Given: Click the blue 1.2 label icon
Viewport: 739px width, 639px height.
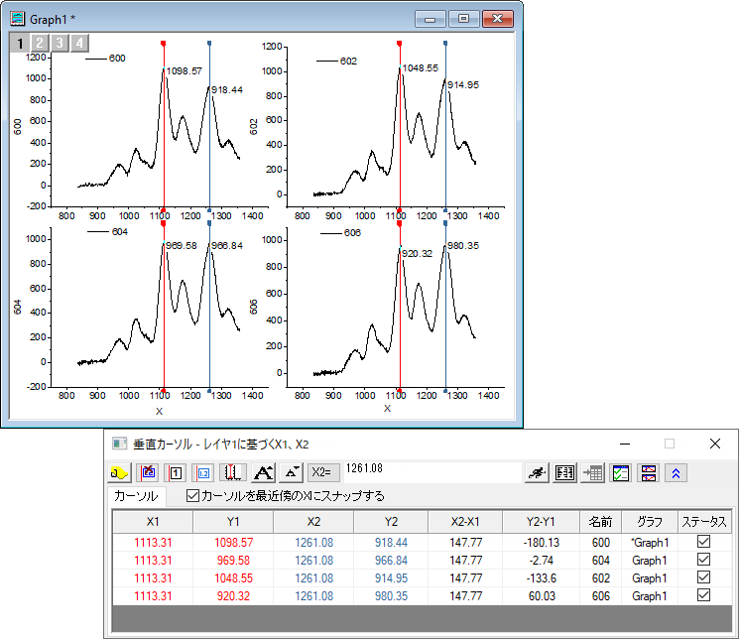Looking at the screenshot, I should click(203, 472).
